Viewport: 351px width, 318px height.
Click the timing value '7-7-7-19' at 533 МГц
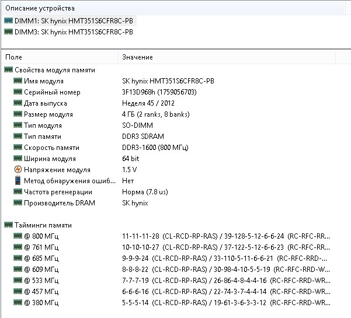tap(135, 281)
